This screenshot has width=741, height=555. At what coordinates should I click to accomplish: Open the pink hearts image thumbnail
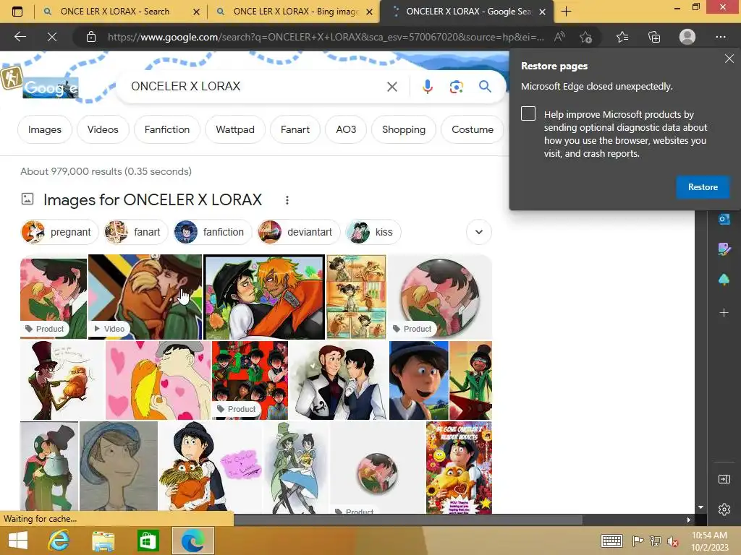158,380
